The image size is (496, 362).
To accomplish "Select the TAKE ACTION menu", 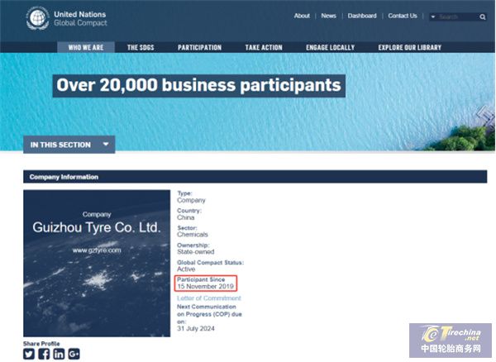I will (264, 47).
